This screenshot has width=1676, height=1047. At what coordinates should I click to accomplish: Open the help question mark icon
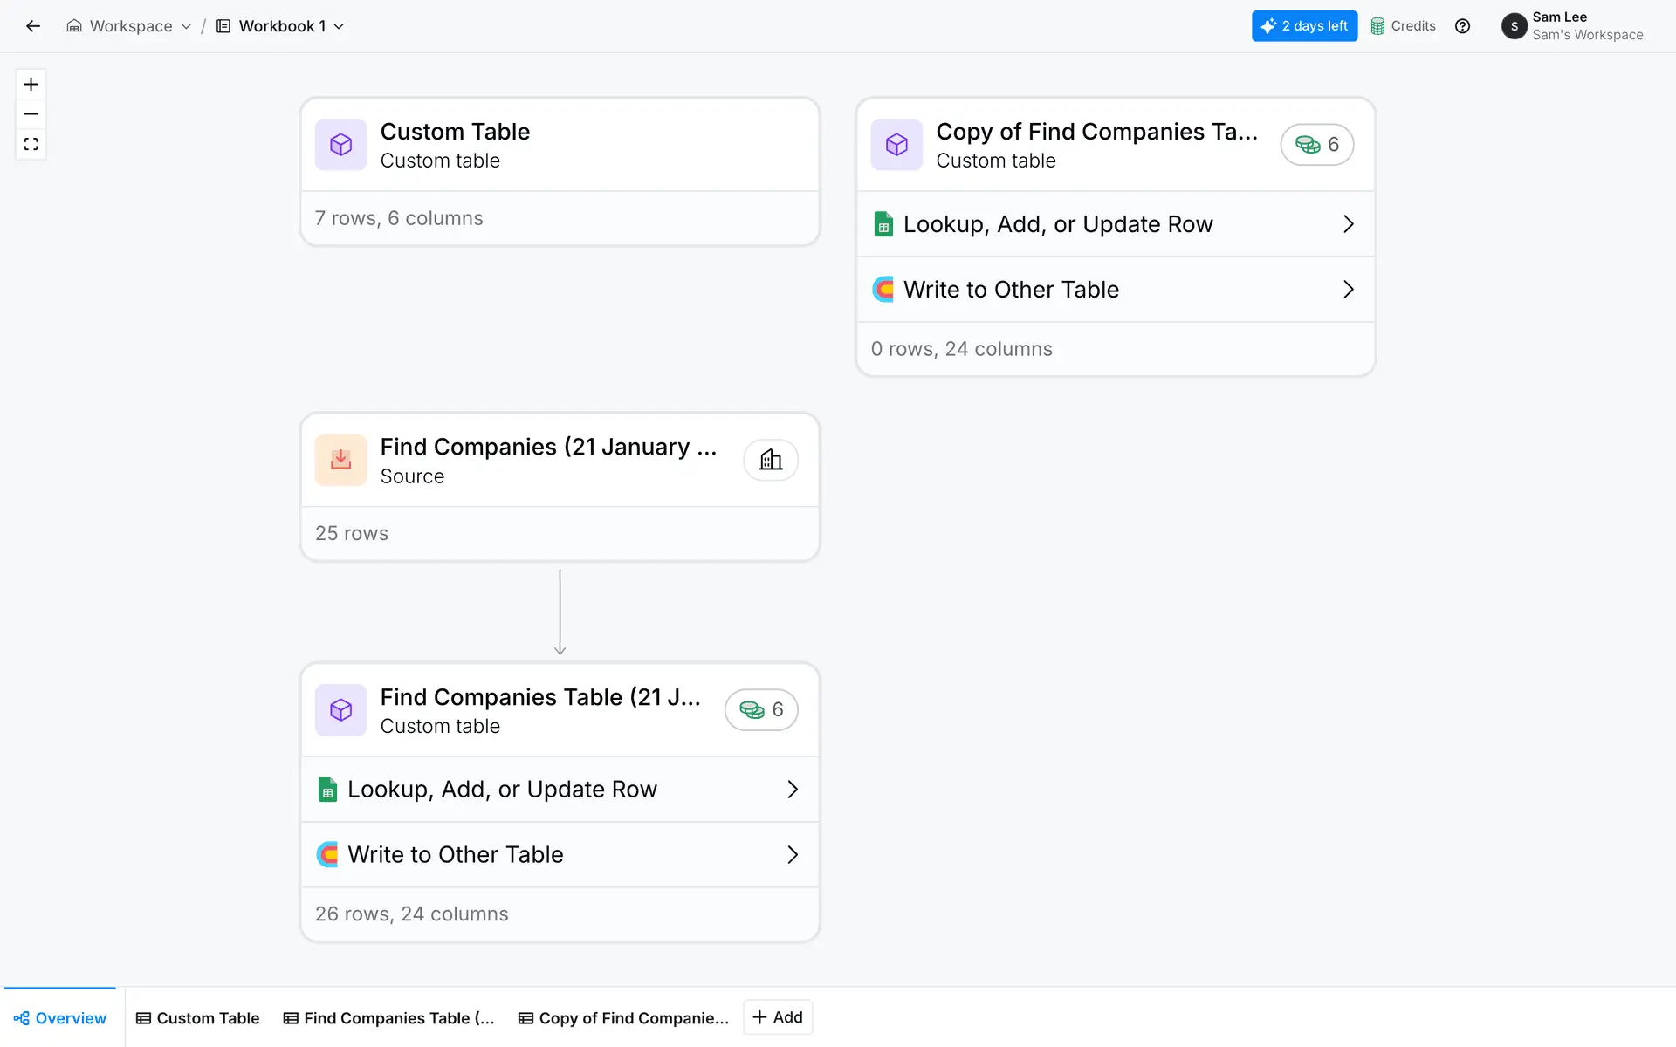(1462, 26)
